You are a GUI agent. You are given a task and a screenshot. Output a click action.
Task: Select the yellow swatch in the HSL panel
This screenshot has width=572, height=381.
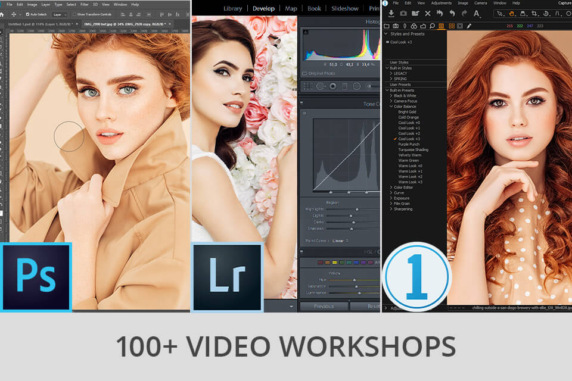tap(334, 263)
